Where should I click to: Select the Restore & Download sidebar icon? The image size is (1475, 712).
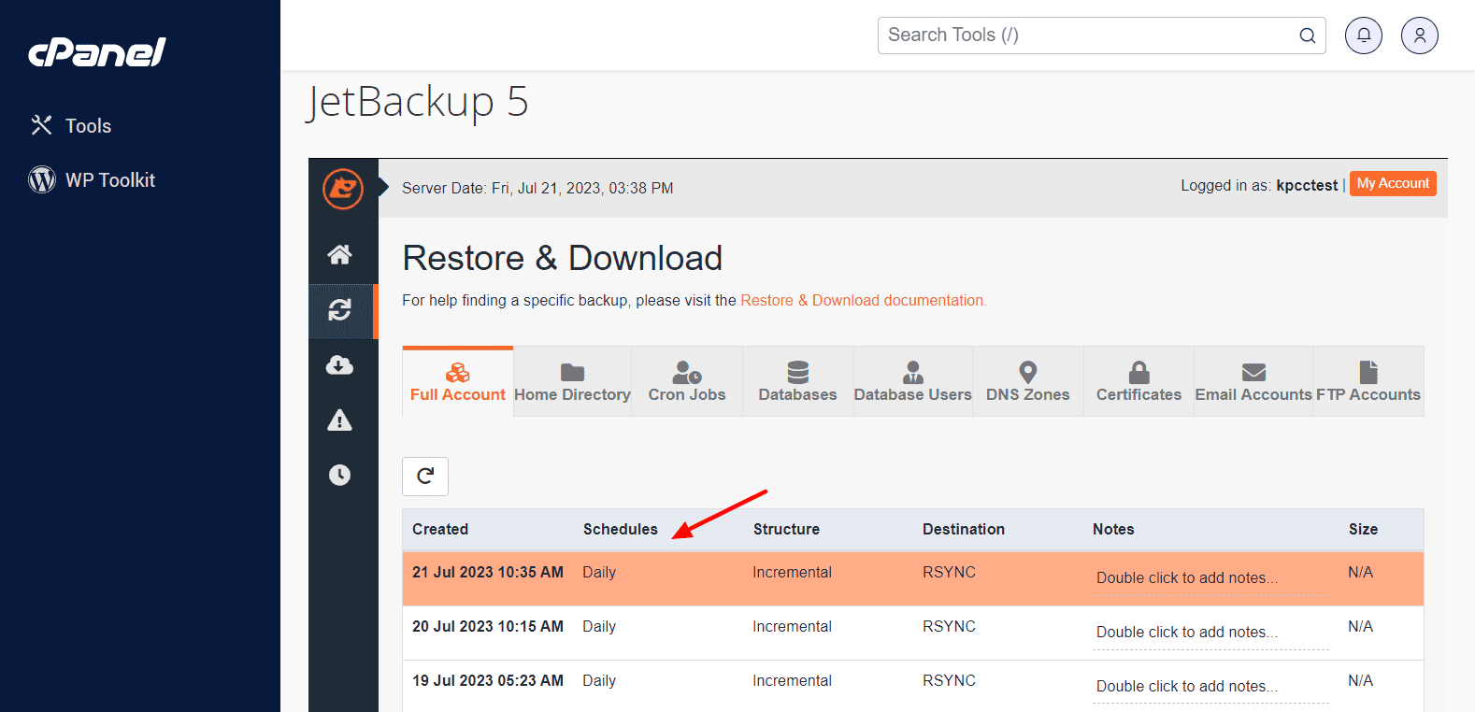340,310
